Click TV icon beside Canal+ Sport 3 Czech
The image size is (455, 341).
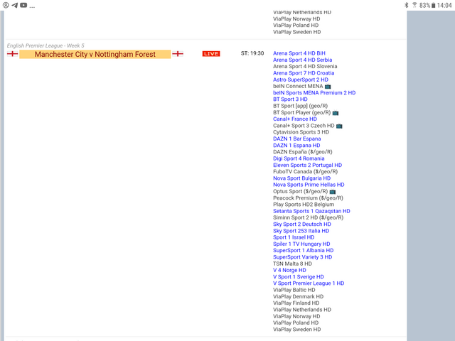339,126
